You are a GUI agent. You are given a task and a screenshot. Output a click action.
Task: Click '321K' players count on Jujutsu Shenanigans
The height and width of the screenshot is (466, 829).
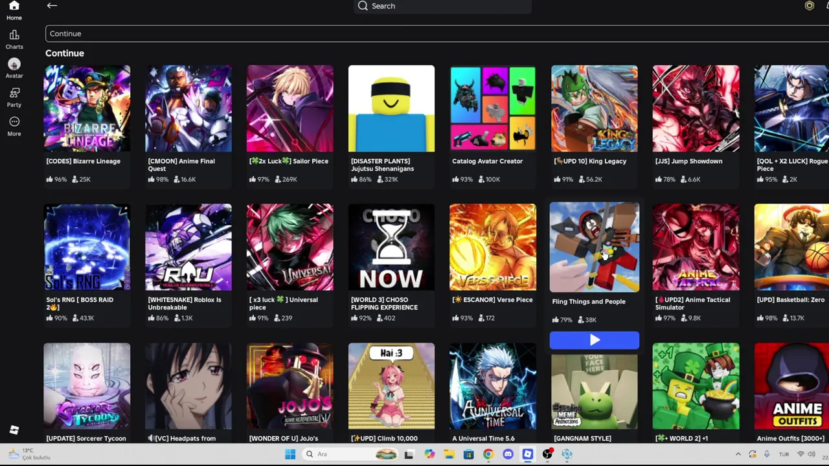pyautogui.click(x=390, y=179)
